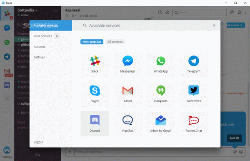Switch to Telegram tab in Franz sidebar

coord(7,57)
